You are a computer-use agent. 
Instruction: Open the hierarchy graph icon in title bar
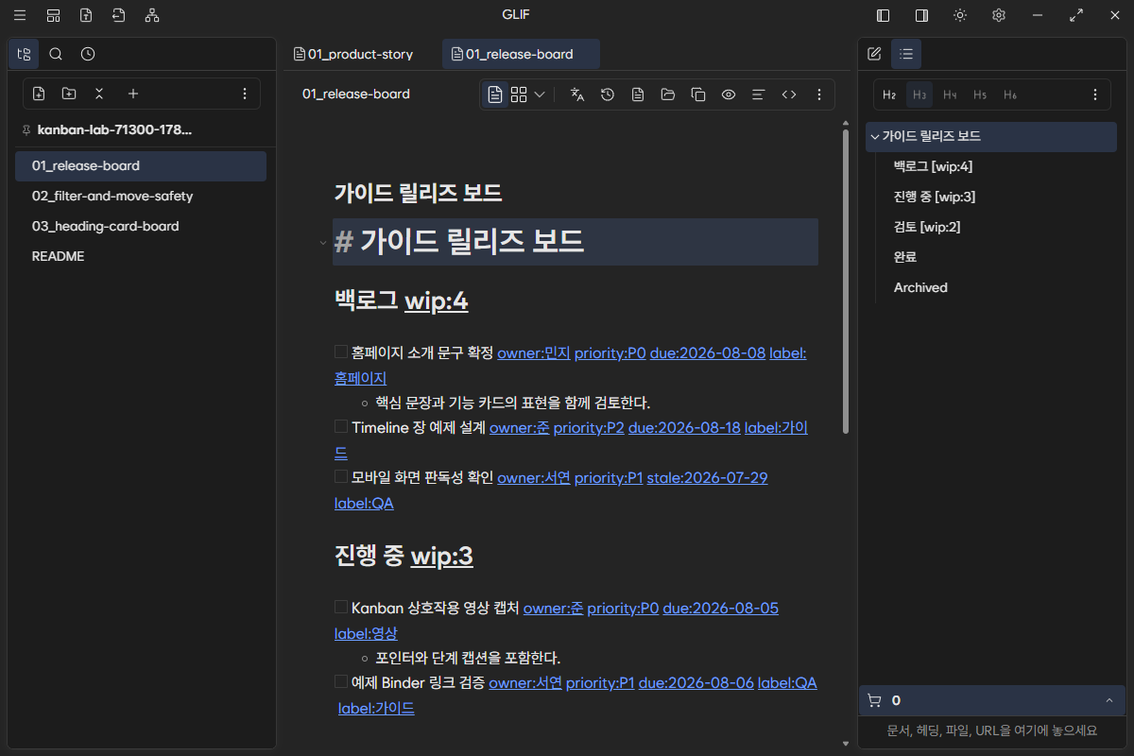click(152, 15)
